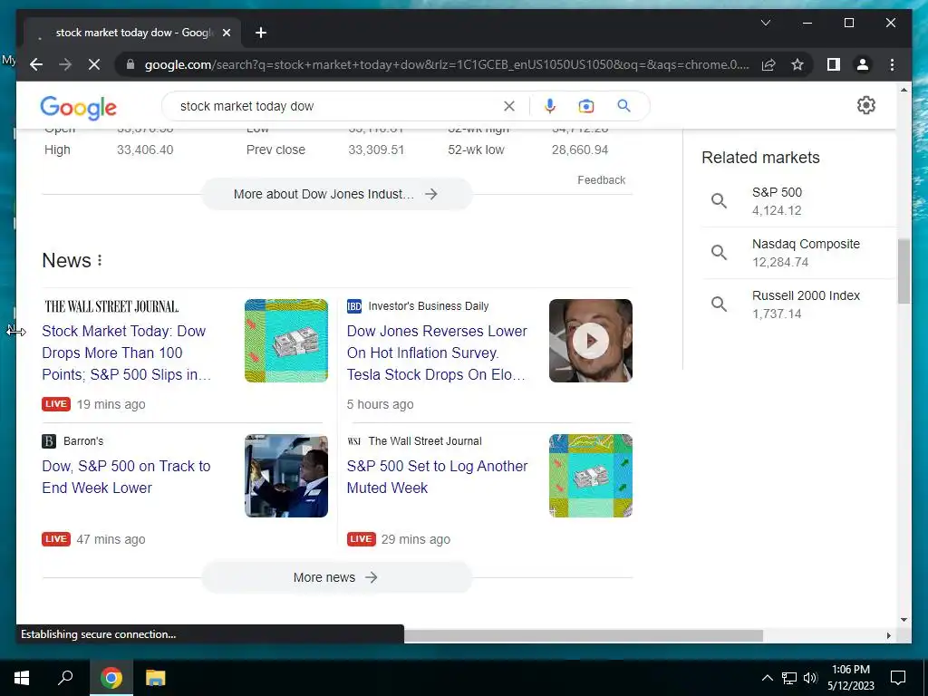The image size is (928, 696).
Task: Click the horizontal scrollbar thumb
Action: (x=583, y=635)
